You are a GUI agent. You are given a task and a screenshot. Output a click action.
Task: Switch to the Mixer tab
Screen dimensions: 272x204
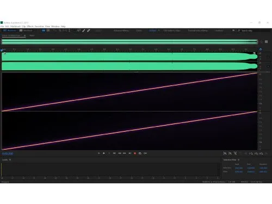tap(32, 35)
